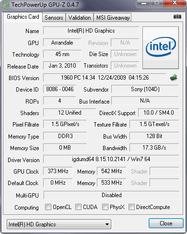Click the empty Default Clock Shader field

[x=164, y=183]
